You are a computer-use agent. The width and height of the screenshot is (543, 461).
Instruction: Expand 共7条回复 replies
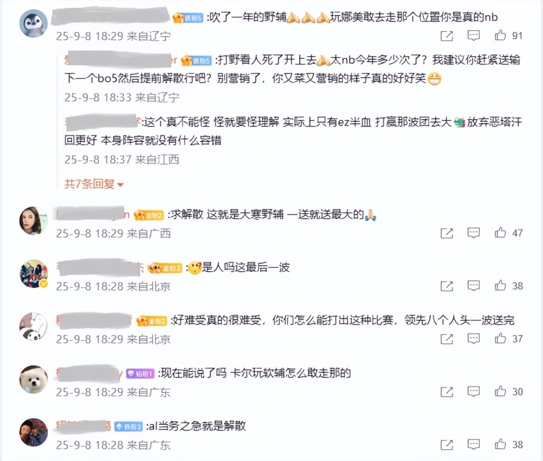click(94, 184)
